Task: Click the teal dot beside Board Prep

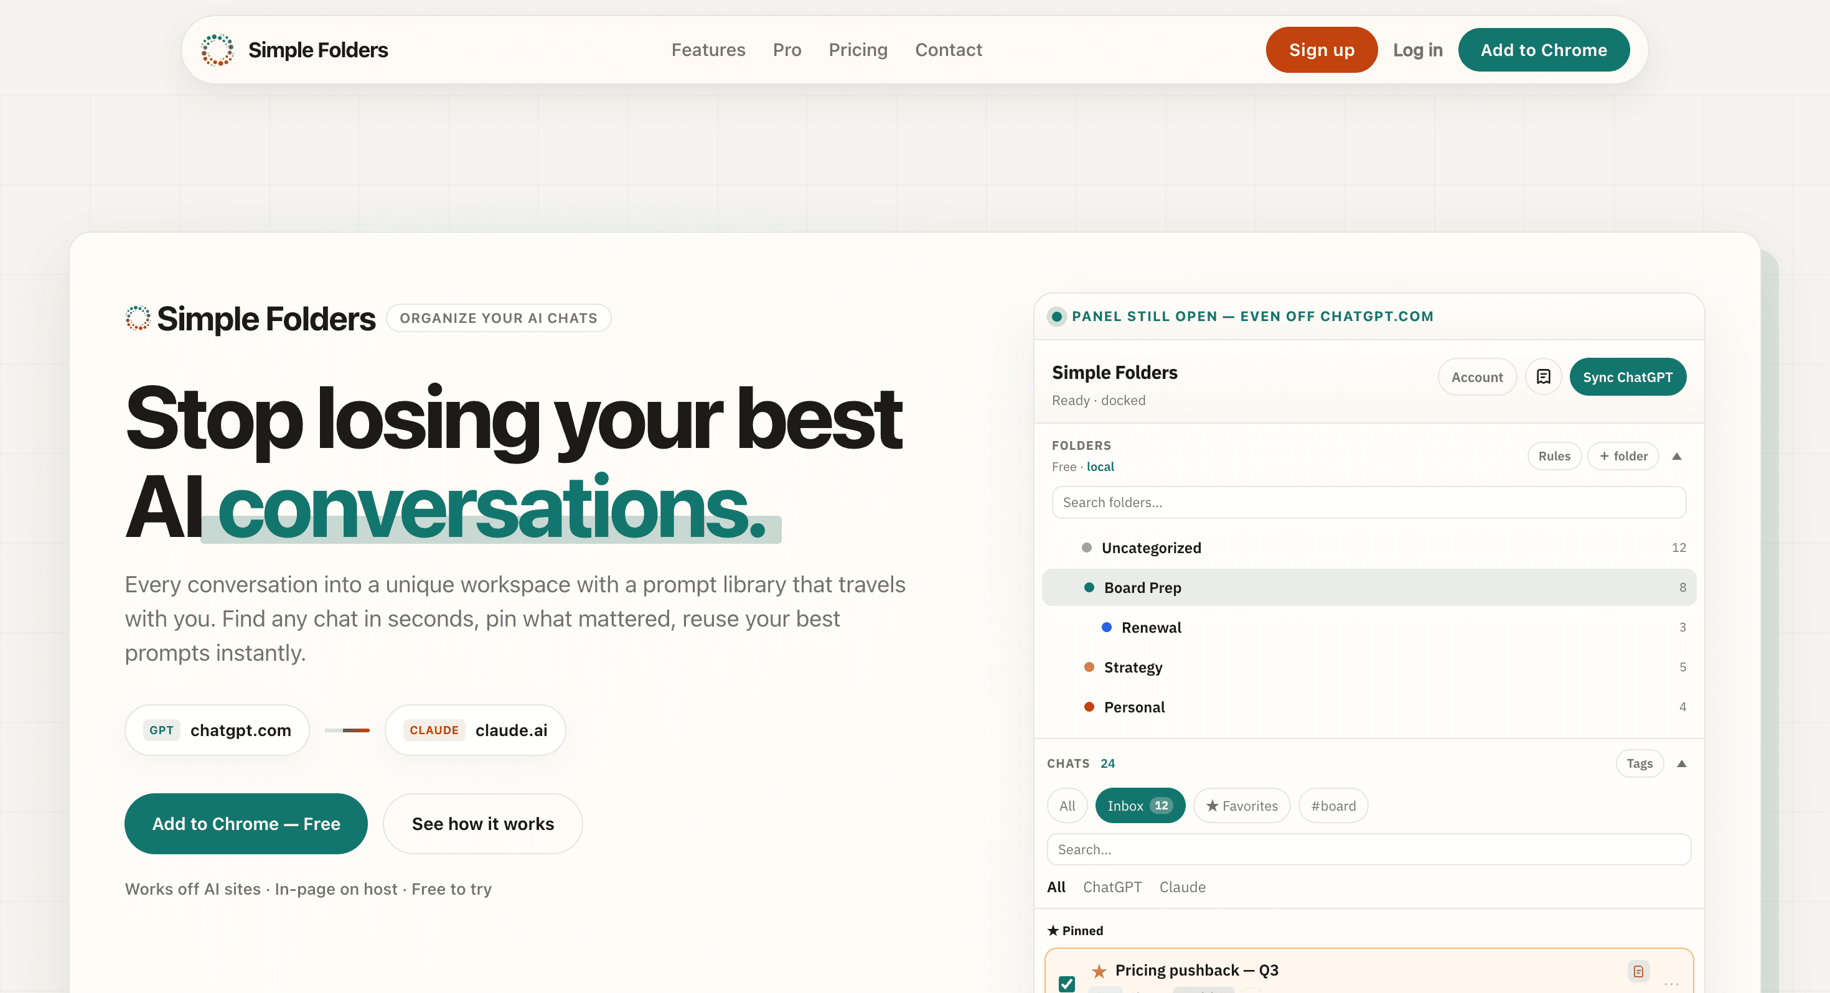Action: [1089, 587]
